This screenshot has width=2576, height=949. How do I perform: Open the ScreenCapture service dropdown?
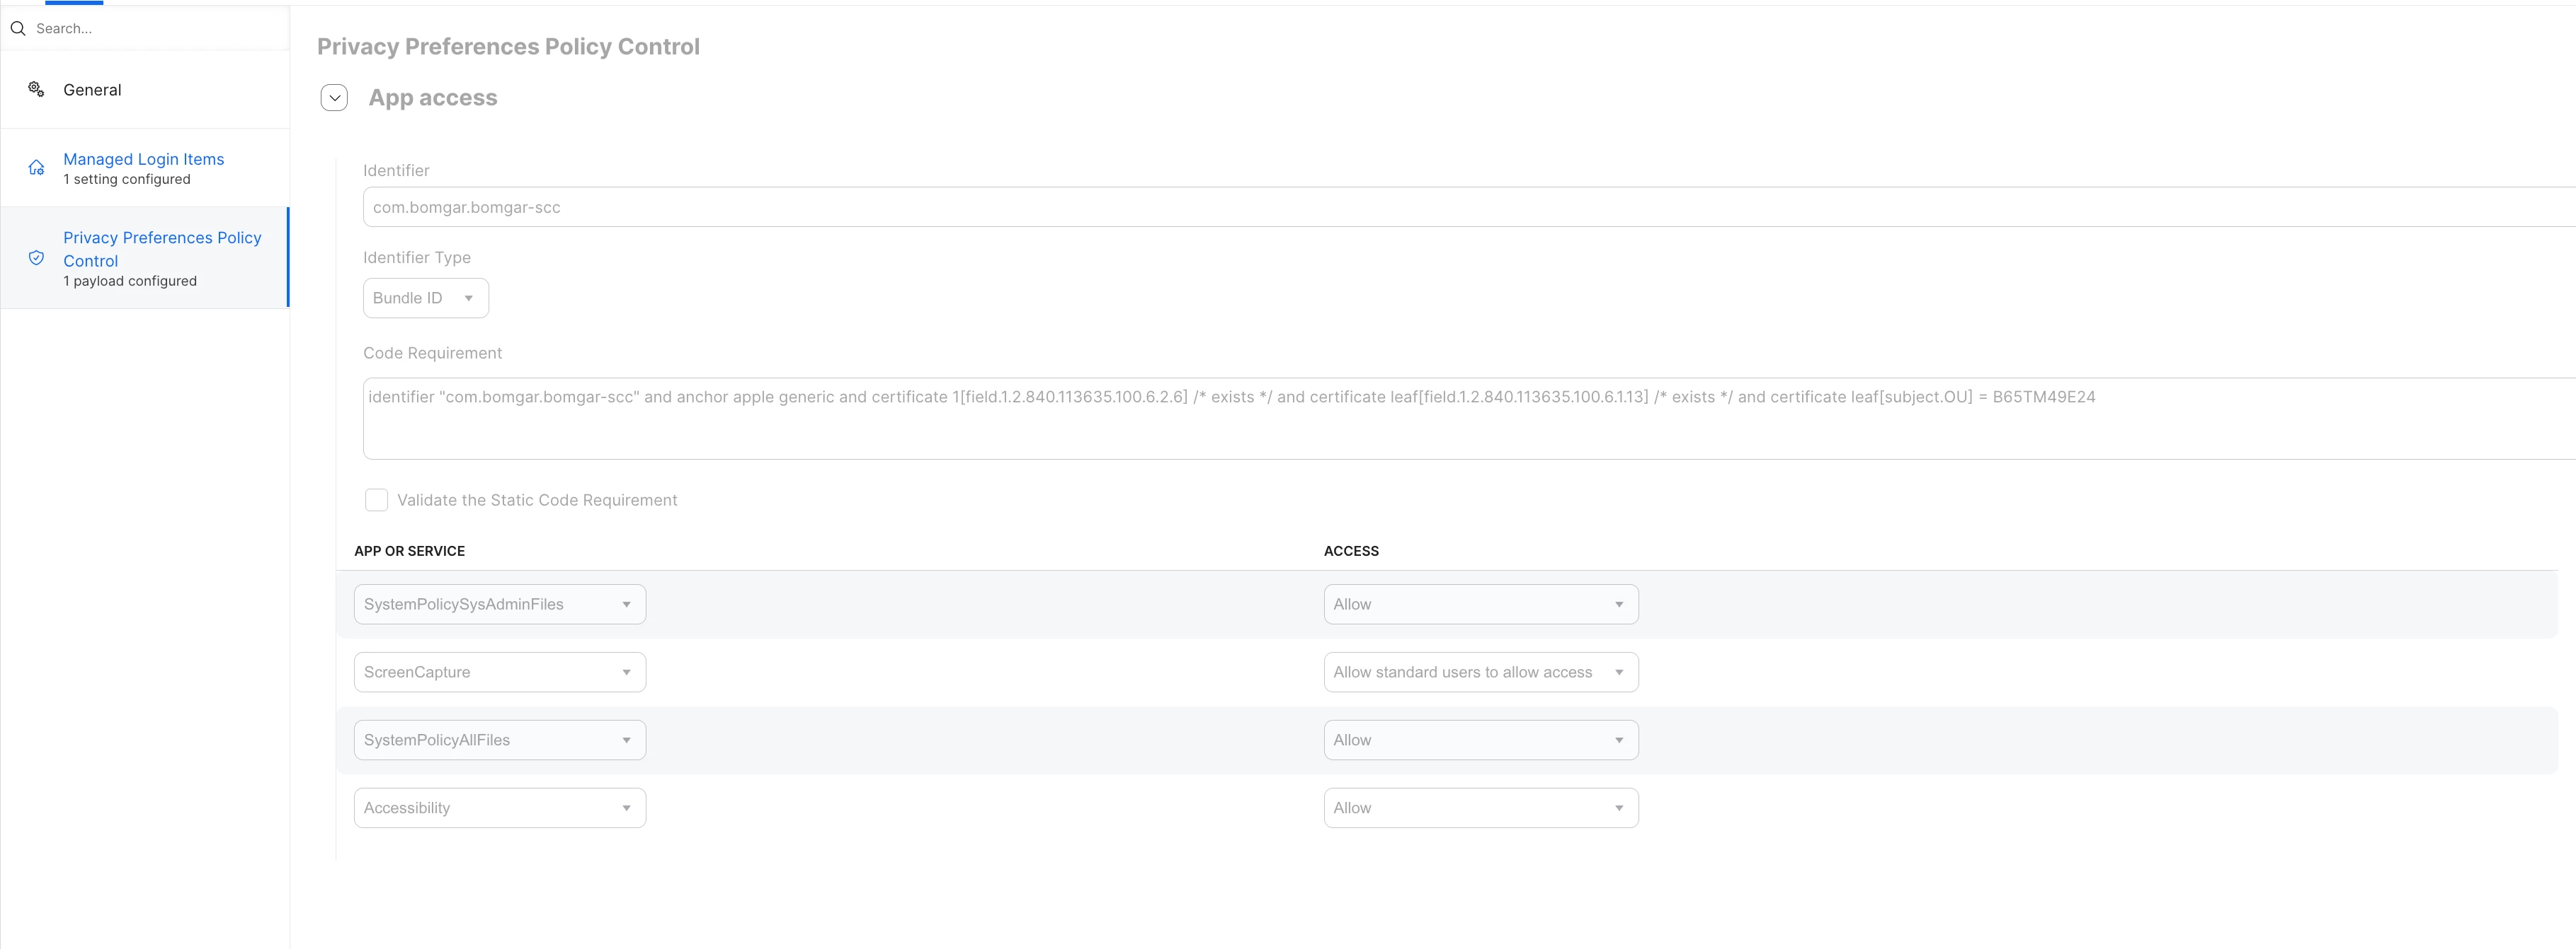pyautogui.click(x=500, y=673)
